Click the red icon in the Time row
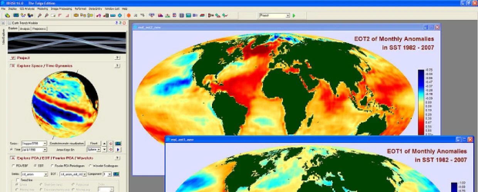 pos(111,149)
